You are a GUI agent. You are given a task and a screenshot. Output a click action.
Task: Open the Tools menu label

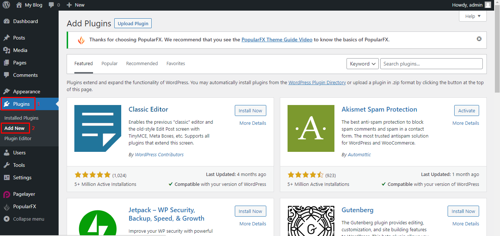click(x=19, y=165)
